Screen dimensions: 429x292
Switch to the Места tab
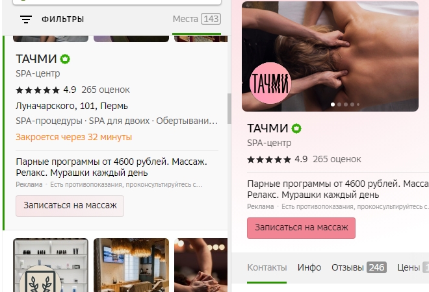(197, 19)
